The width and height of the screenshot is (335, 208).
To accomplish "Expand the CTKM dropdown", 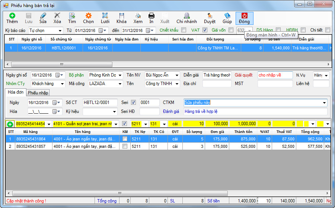I will click(325, 103).
